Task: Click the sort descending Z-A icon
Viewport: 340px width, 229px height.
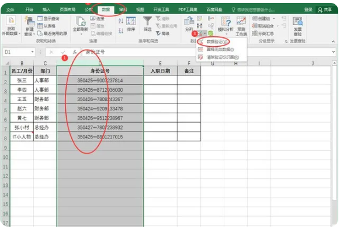Action: point(121,31)
